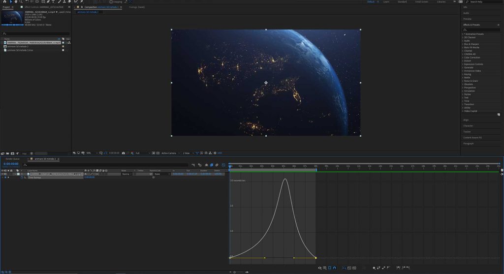Click the new composition icon in Project panel
This screenshot has height=274, width=504.
[x=12, y=153]
